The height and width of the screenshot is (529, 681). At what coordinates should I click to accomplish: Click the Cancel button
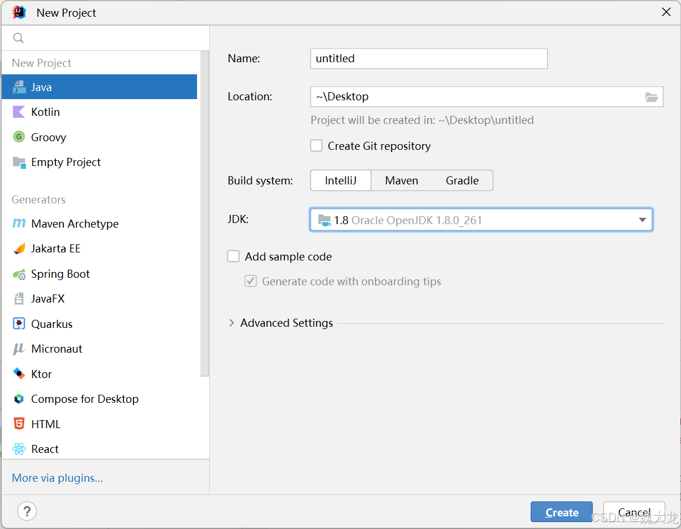click(x=634, y=512)
